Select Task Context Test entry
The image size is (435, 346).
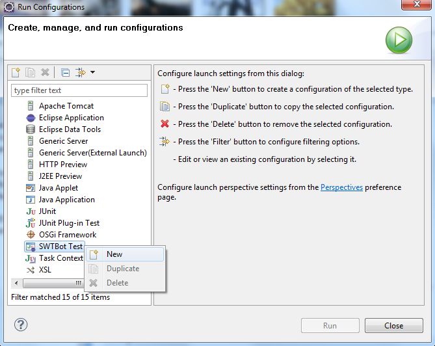(61, 258)
